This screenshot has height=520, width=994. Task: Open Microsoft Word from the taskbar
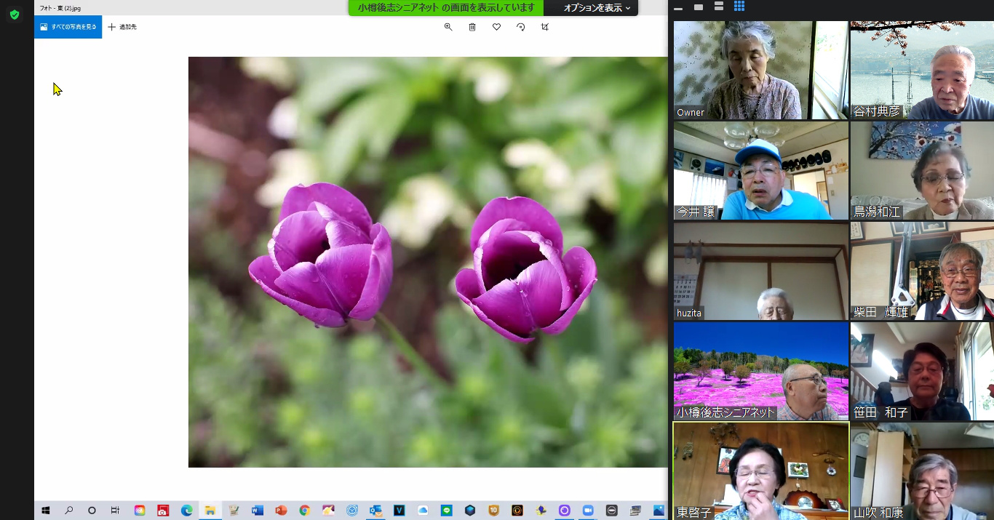257,511
